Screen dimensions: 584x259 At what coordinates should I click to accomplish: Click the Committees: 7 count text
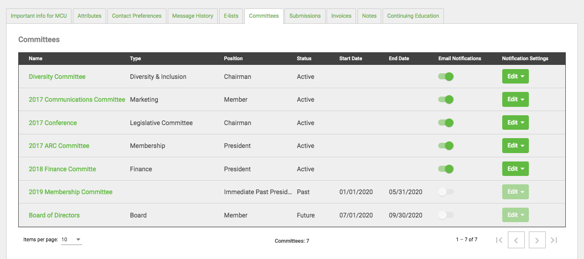292,241
